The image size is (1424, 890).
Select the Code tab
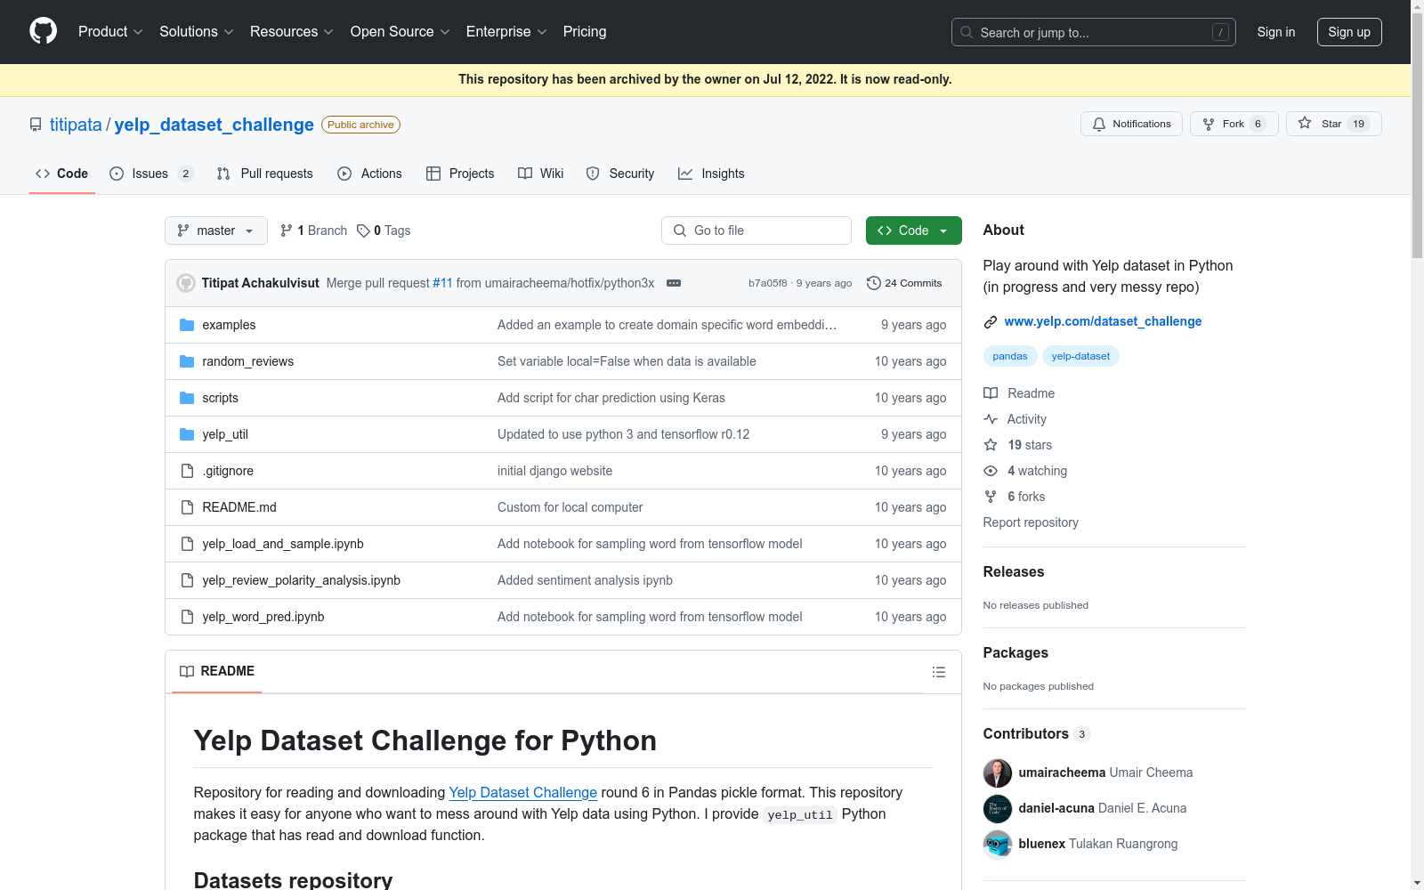[61, 174]
